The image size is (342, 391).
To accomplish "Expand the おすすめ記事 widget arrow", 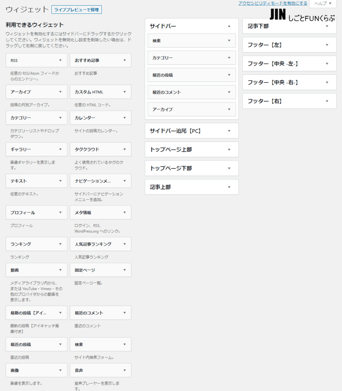I will click(124, 60).
